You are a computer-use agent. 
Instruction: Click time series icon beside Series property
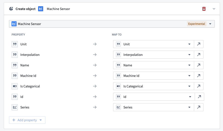coord(15,107)
